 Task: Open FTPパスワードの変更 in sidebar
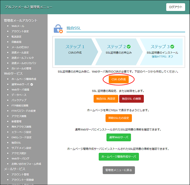point(24,111)
